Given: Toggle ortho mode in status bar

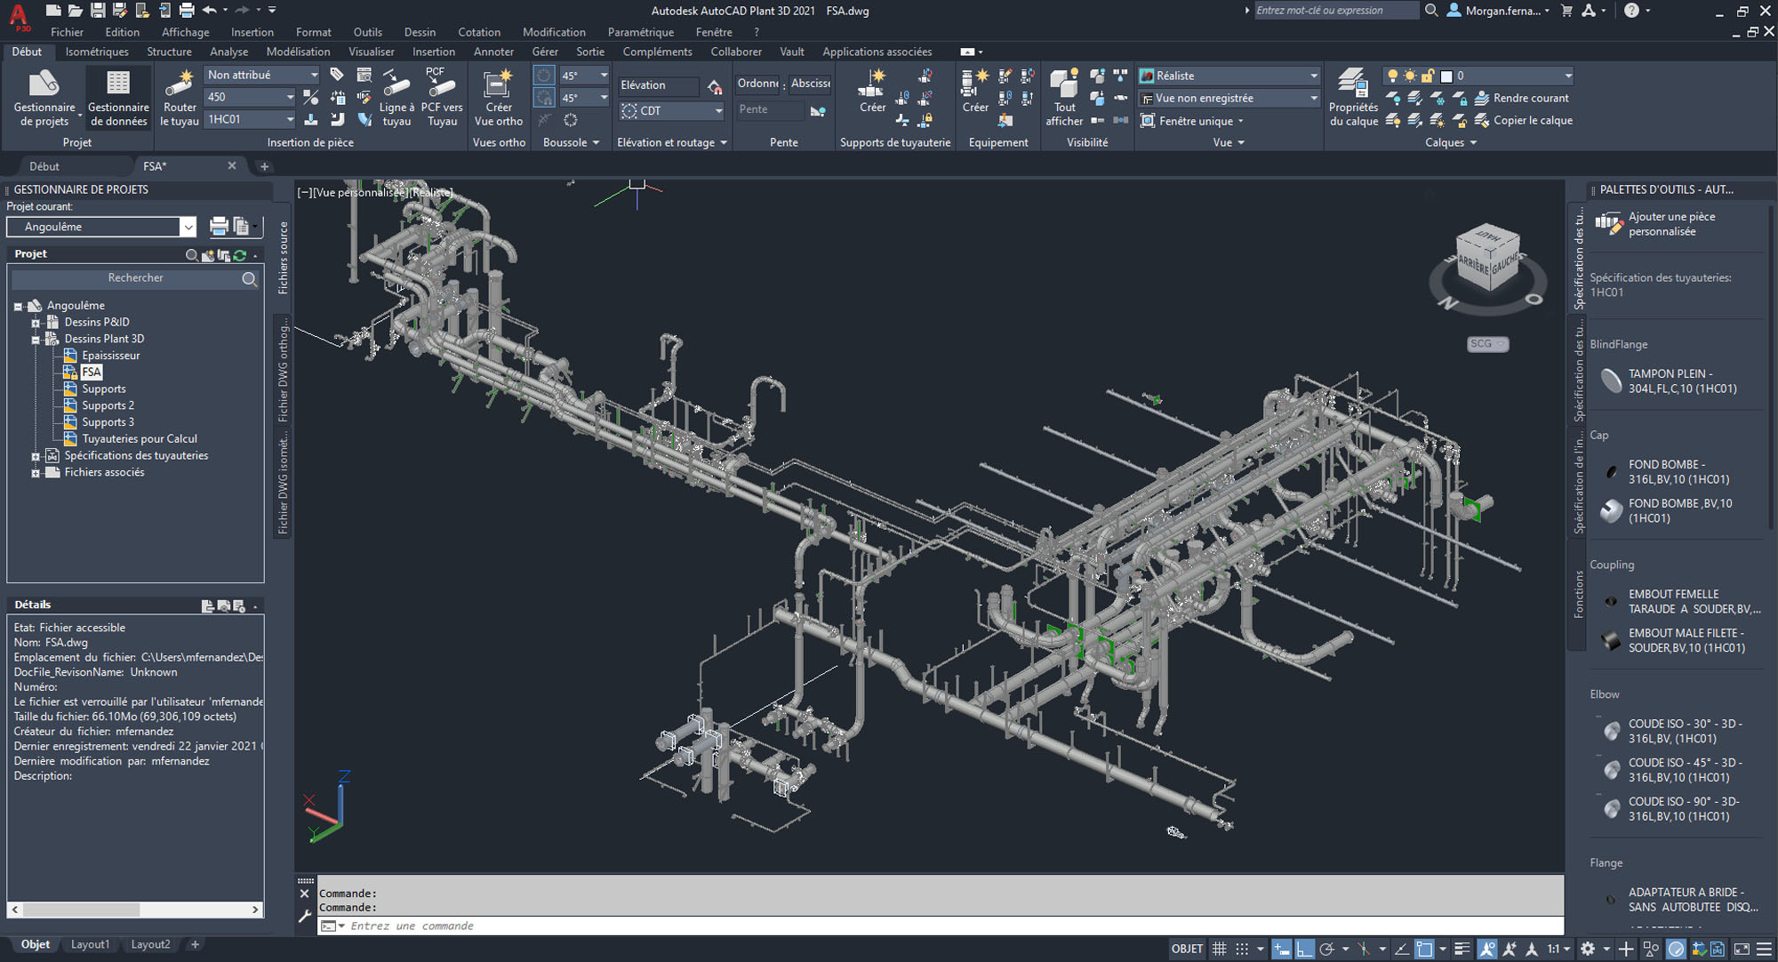Looking at the screenshot, I should 1303,949.
